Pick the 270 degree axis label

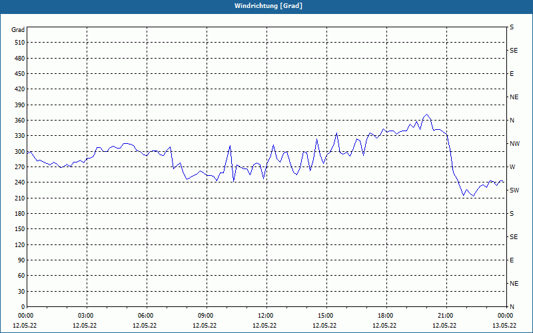pos(20,167)
